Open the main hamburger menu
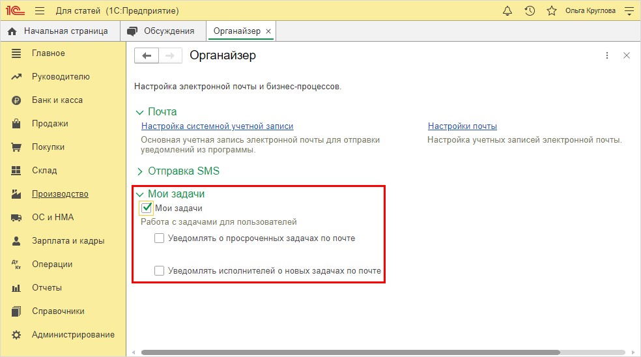 (x=40, y=10)
